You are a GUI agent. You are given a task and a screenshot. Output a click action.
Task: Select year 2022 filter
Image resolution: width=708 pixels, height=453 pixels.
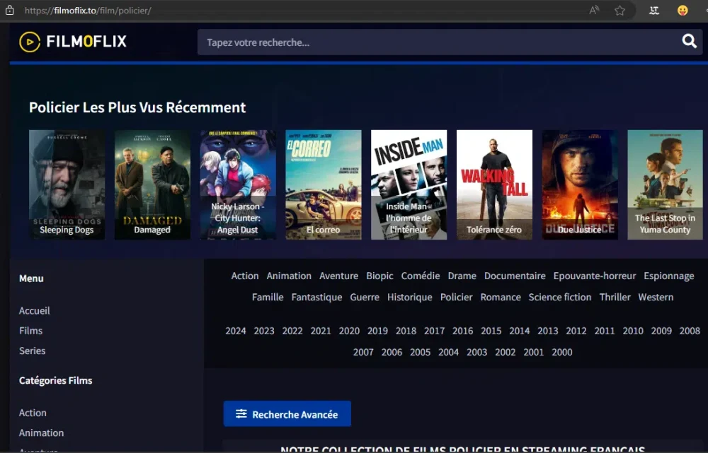(292, 331)
